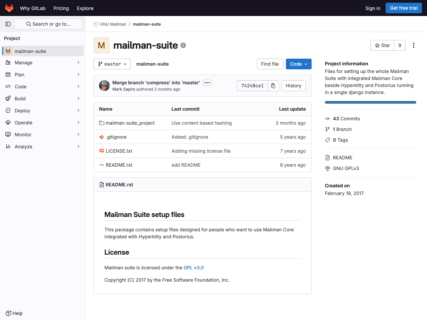
Task: Click the Get free trial button
Action: [x=404, y=8]
